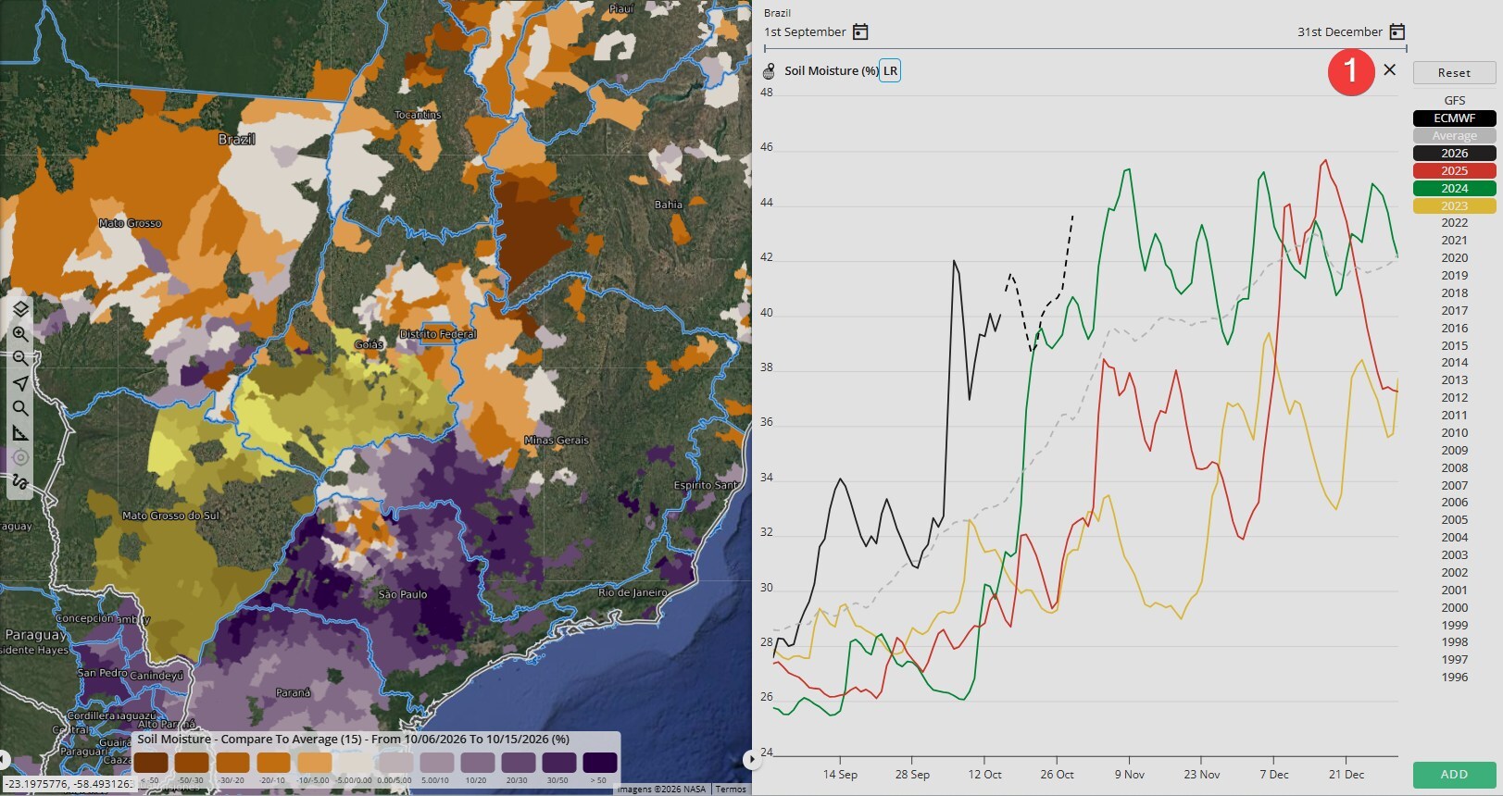
Task: Add year 2022 to the chart
Action: (1454, 222)
